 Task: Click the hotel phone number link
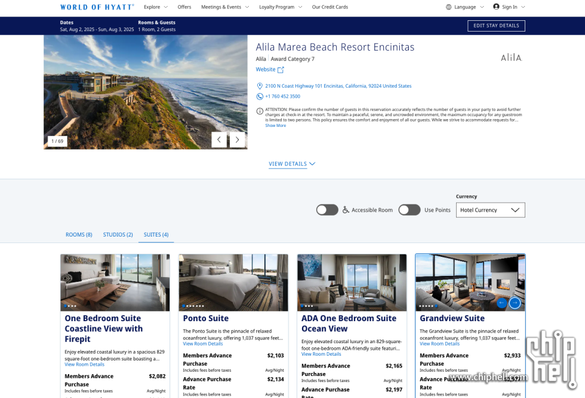coord(282,97)
